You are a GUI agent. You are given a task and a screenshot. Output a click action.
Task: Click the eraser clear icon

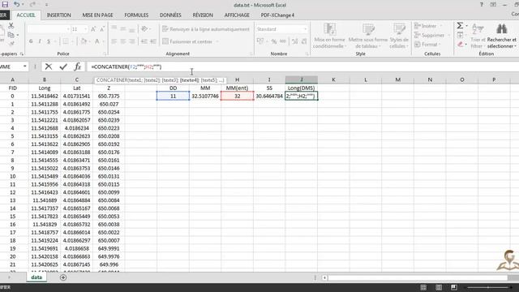coord(461,44)
